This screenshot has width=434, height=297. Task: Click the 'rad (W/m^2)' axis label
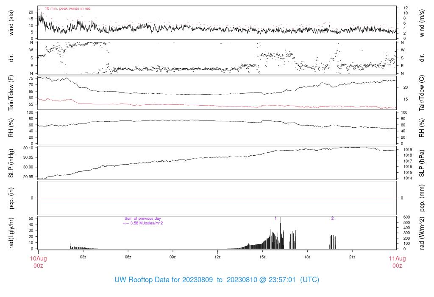[x=422, y=233]
